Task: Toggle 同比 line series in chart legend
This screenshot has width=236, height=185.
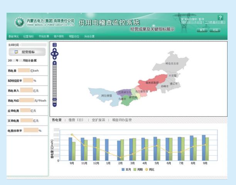Action: [x=150, y=170]
